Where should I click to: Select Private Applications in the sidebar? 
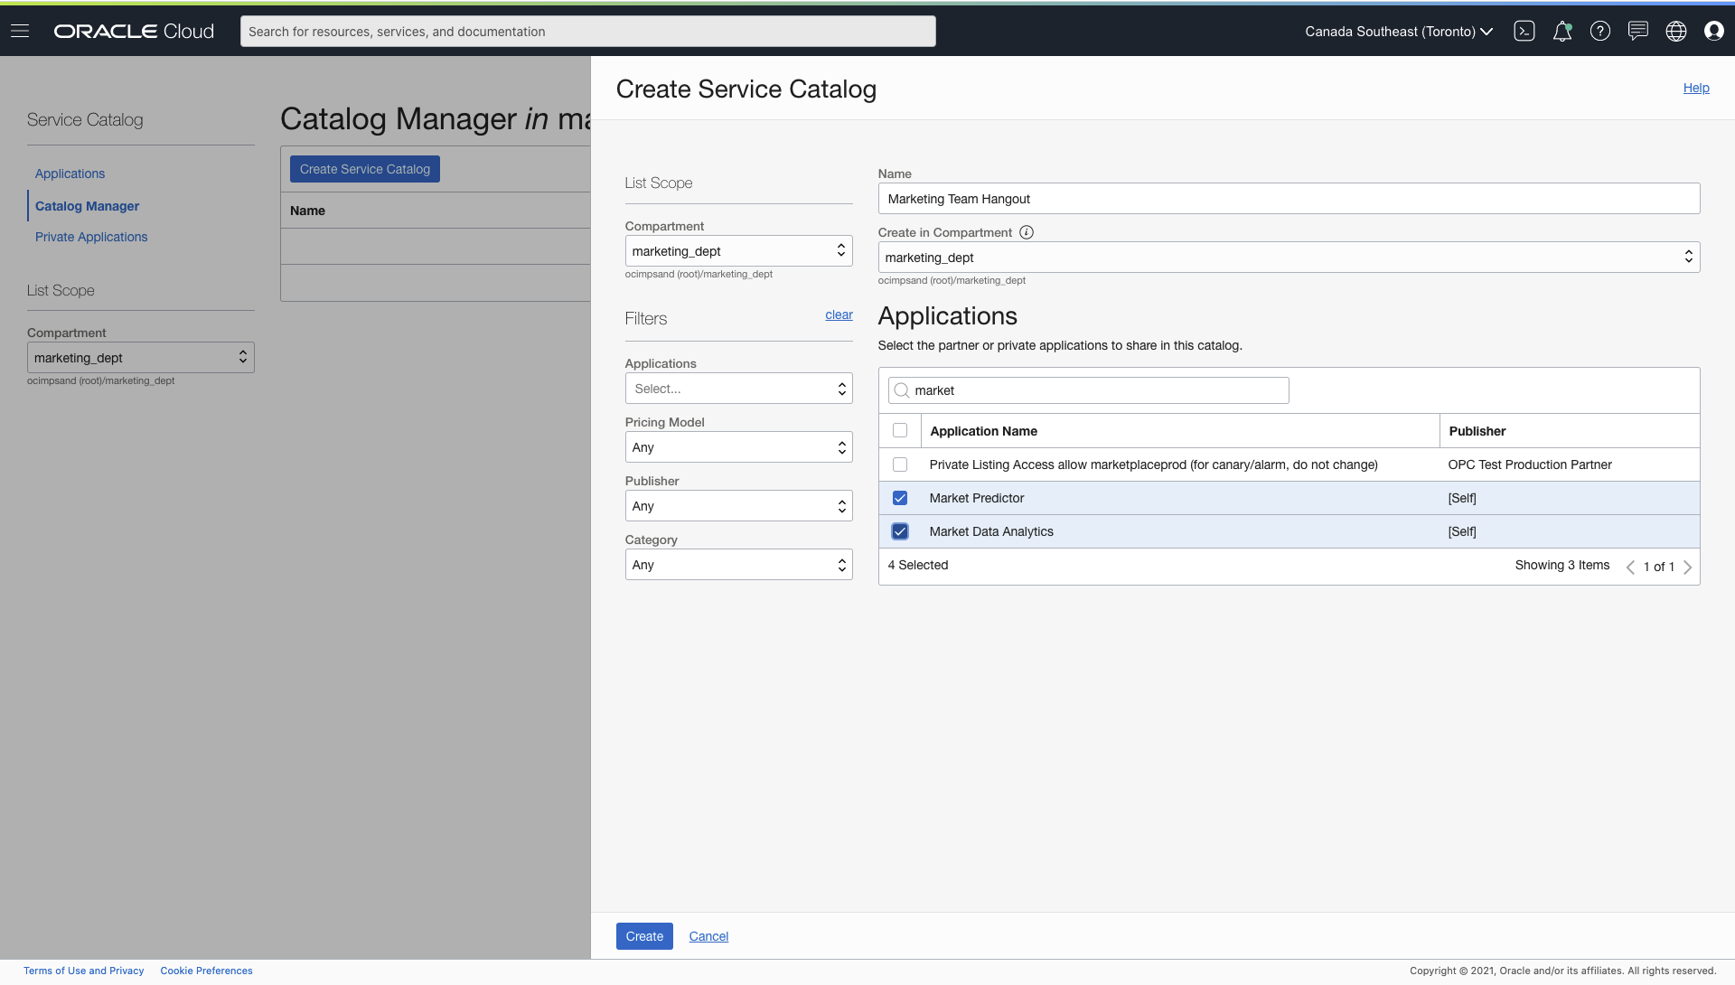pyautogui.click(x=91, y=237)
